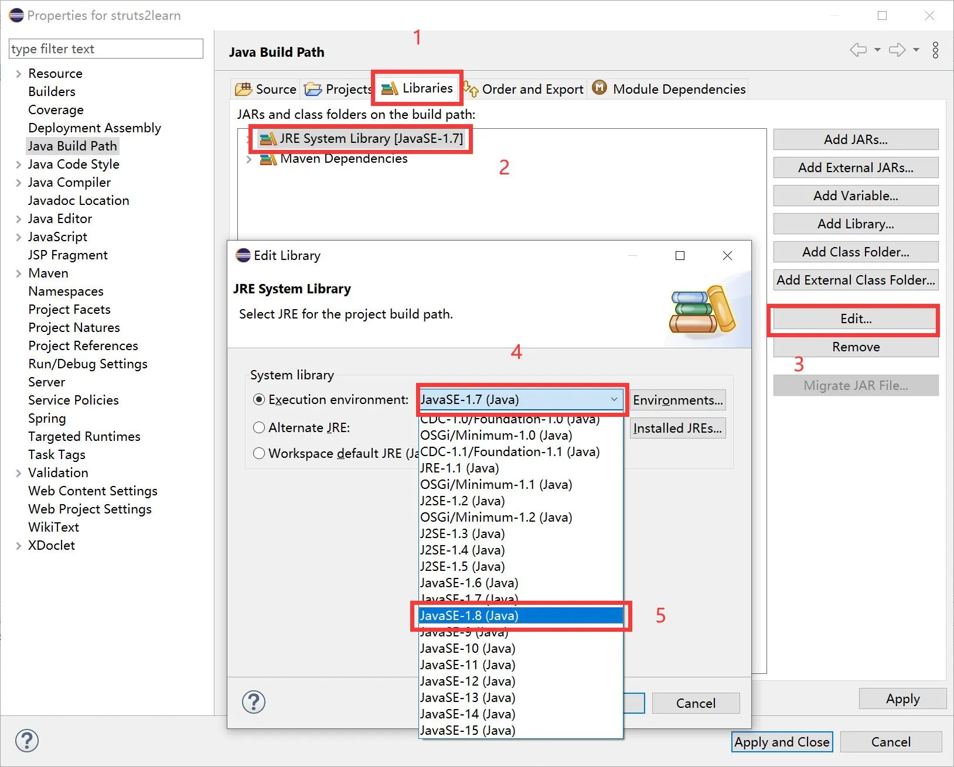This screenshot has width=954, height=767.
Task: Select JRE System Library [JavaSE-1.7] entry
Action: click(361, 139)
